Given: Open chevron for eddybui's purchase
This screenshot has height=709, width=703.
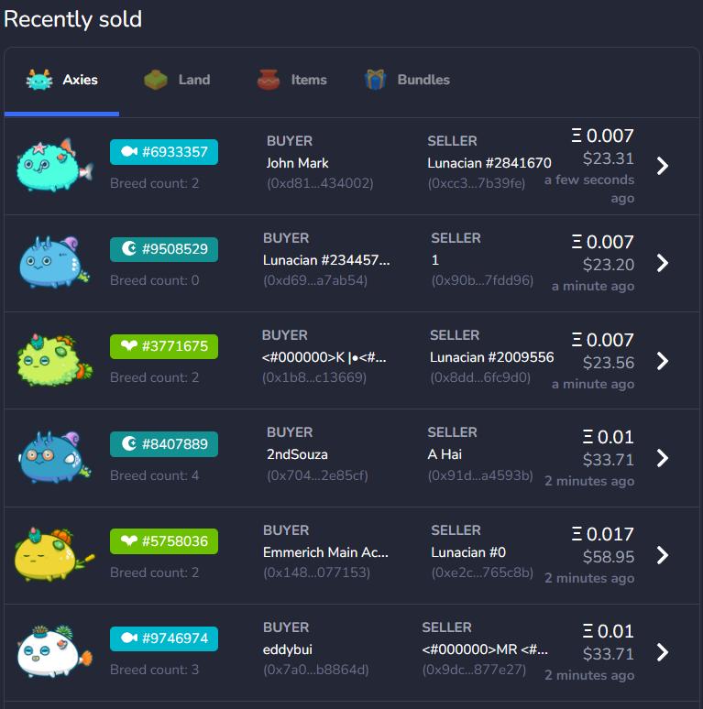Looking at the screenshot, I should [663, 652].
